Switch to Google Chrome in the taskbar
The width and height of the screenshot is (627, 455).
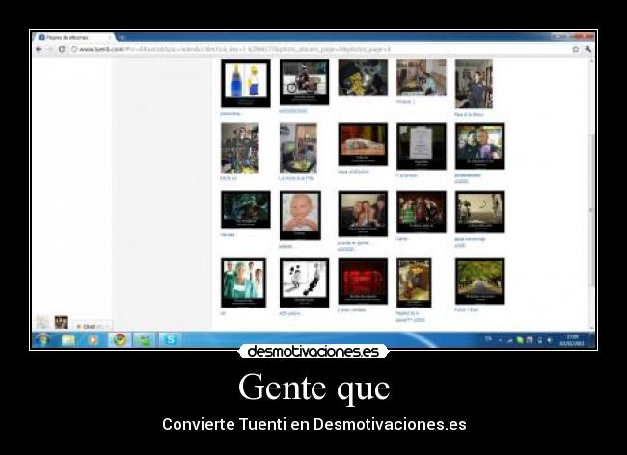pos(120,340)
